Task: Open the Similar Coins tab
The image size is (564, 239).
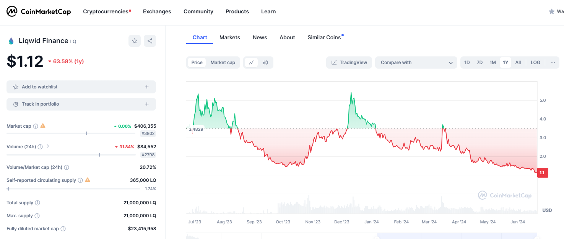Action: (324, 37)
